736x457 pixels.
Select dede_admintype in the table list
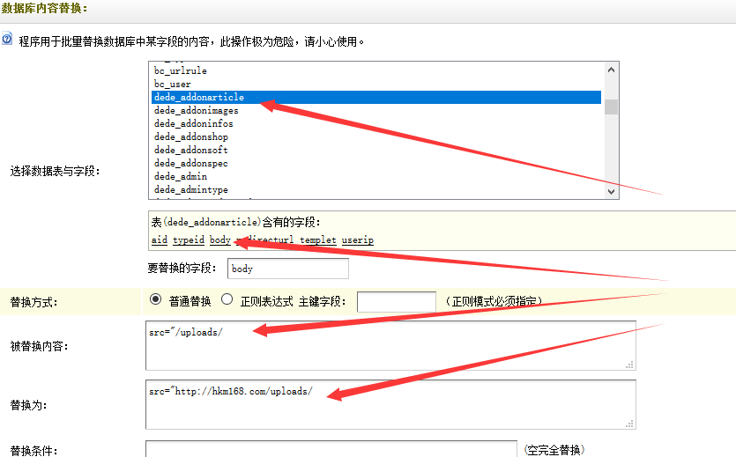[376, 189]
